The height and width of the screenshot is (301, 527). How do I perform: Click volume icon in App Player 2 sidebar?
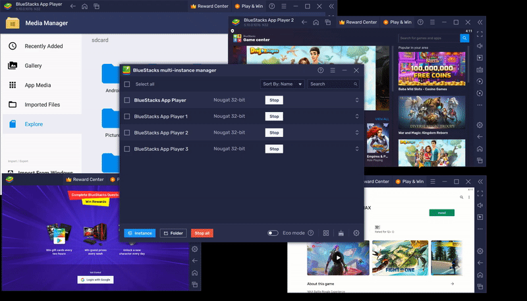480,45
